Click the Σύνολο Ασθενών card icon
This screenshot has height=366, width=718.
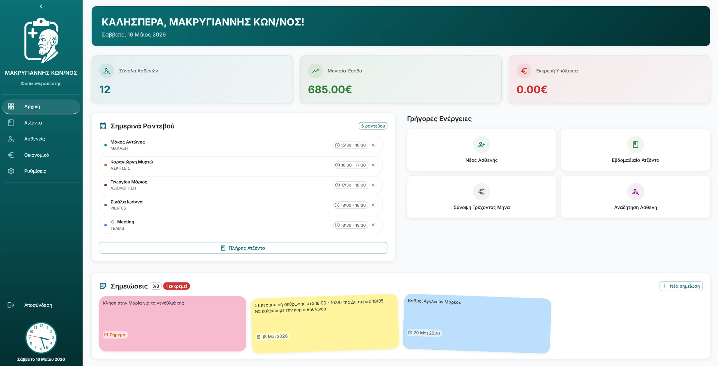107,71
